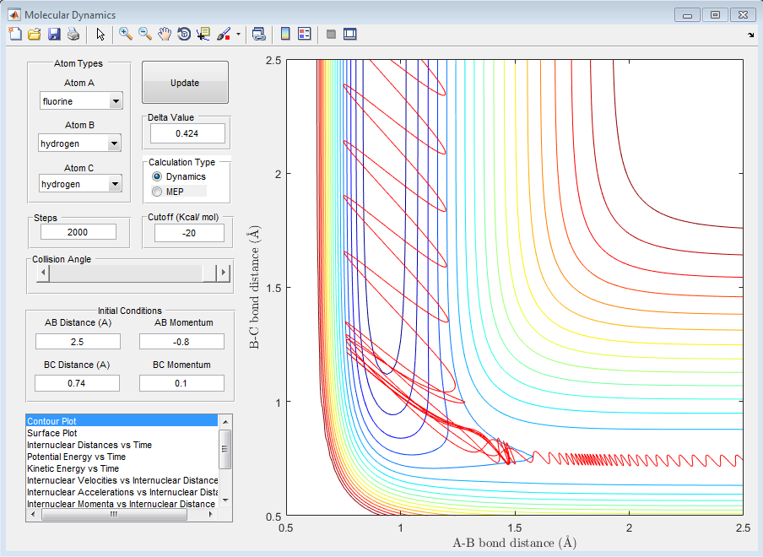Click the Print Figure icon
Screen dimensions: 763x557
tap(73, 34)
